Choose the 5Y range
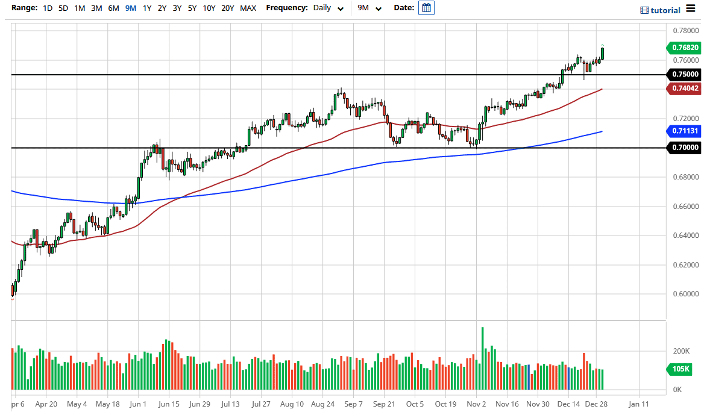Image resolution: width=704 pixels, height=412 pixels. click(191, 8)
